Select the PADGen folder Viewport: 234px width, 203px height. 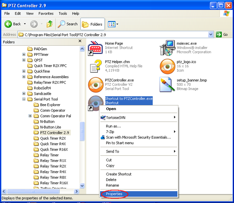click(37, 49)
